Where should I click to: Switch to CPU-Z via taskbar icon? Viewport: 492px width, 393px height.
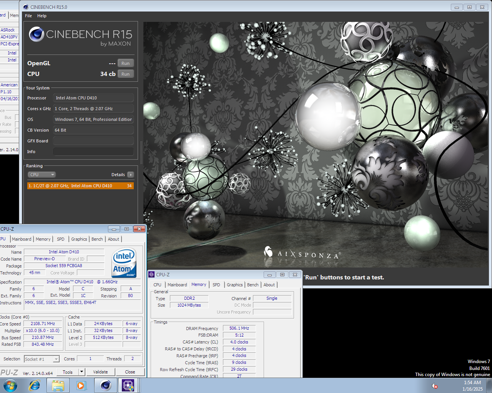128,385
